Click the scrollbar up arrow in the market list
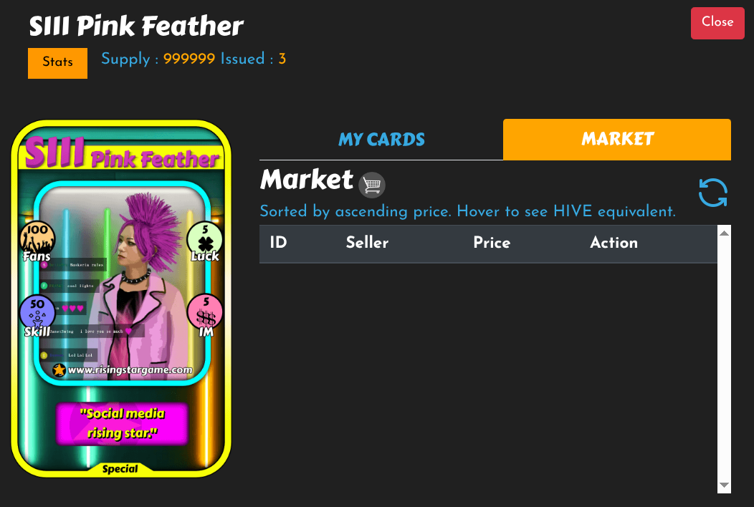Image resolution: width=754 pixels, height=507 pixels. pyautogui.click(x=724, y=233)
